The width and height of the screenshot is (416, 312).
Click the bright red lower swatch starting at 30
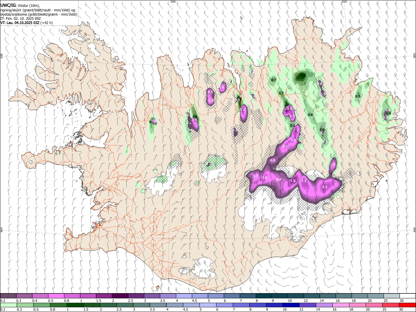tap(407, 305)
